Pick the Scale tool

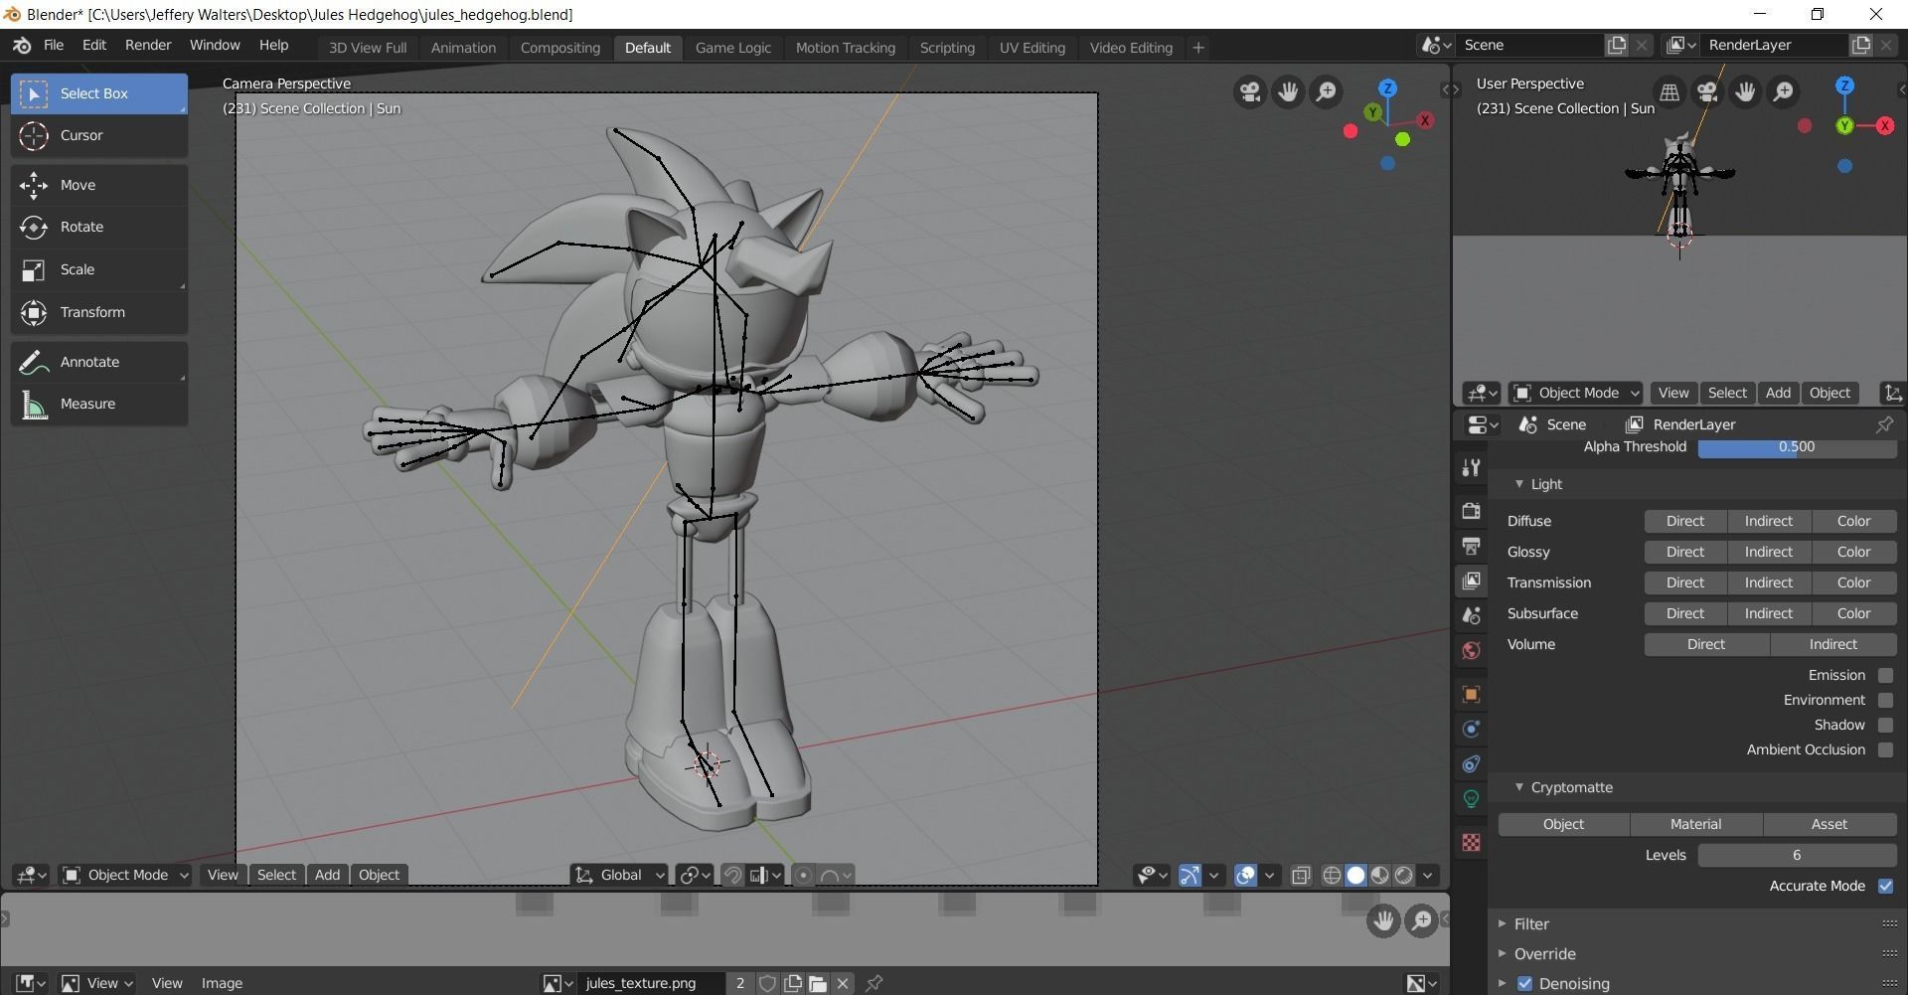coord(99,269)
